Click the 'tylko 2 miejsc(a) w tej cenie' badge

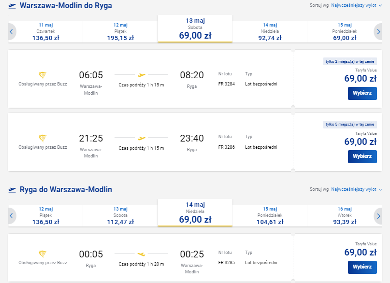[x=350, y=61]
